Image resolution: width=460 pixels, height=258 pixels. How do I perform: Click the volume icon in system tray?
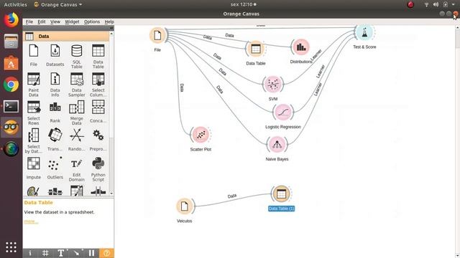(x=436, y=4)
